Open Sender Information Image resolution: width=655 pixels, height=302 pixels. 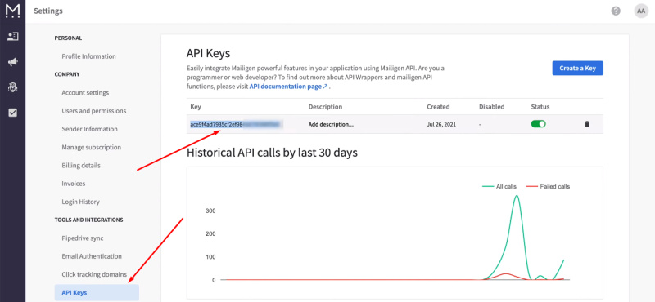(89, 129)
